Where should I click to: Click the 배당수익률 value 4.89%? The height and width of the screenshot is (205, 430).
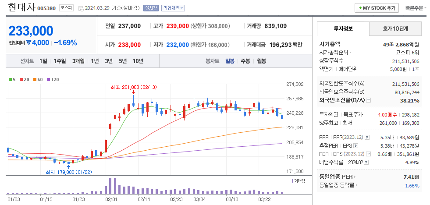tap(412, 163)
